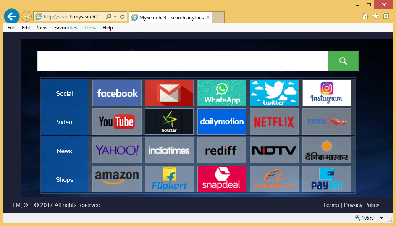Go back with the browser back arrow

[x=12, y=17]
